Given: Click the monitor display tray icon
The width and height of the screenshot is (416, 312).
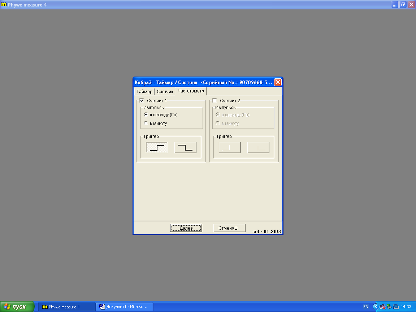Looking at the screenshot, I should [x=396, y=307].
